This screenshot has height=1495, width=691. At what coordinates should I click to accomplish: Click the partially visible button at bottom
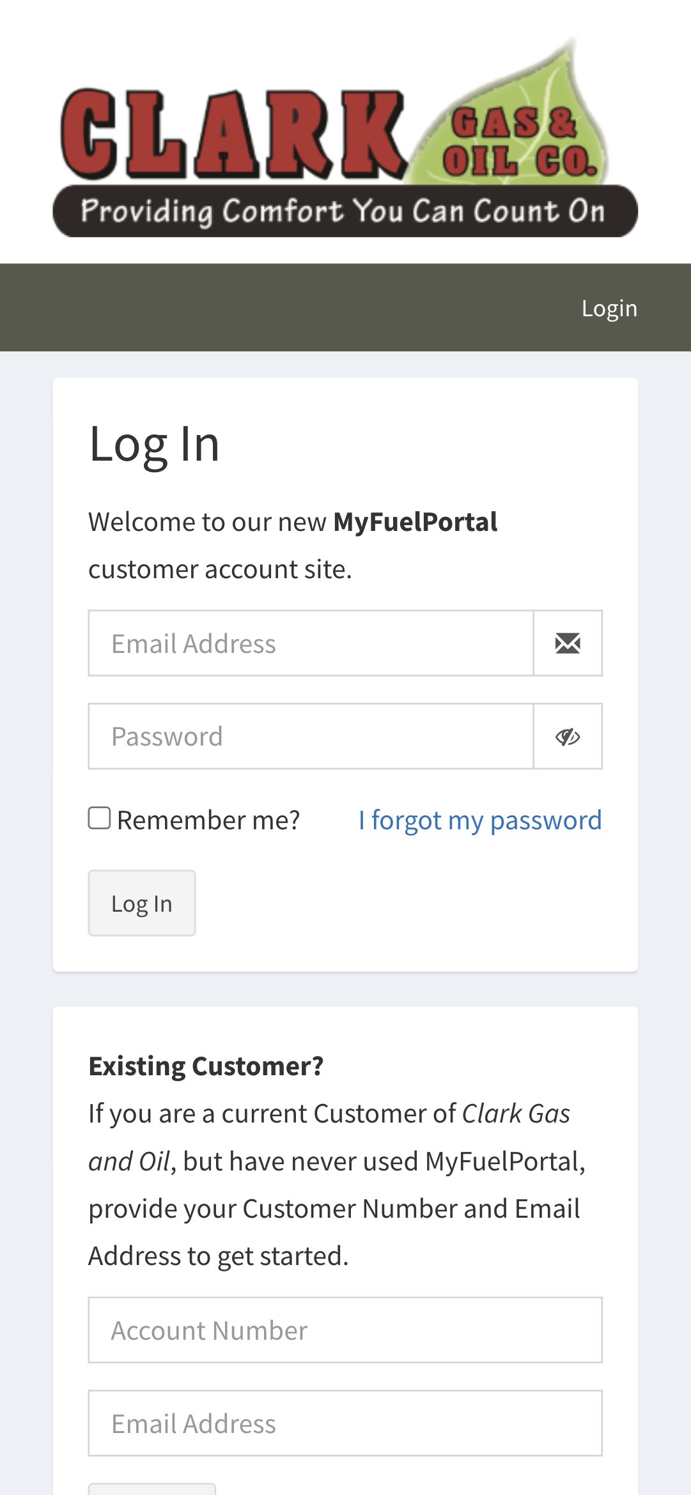(x=152, y=1489)
